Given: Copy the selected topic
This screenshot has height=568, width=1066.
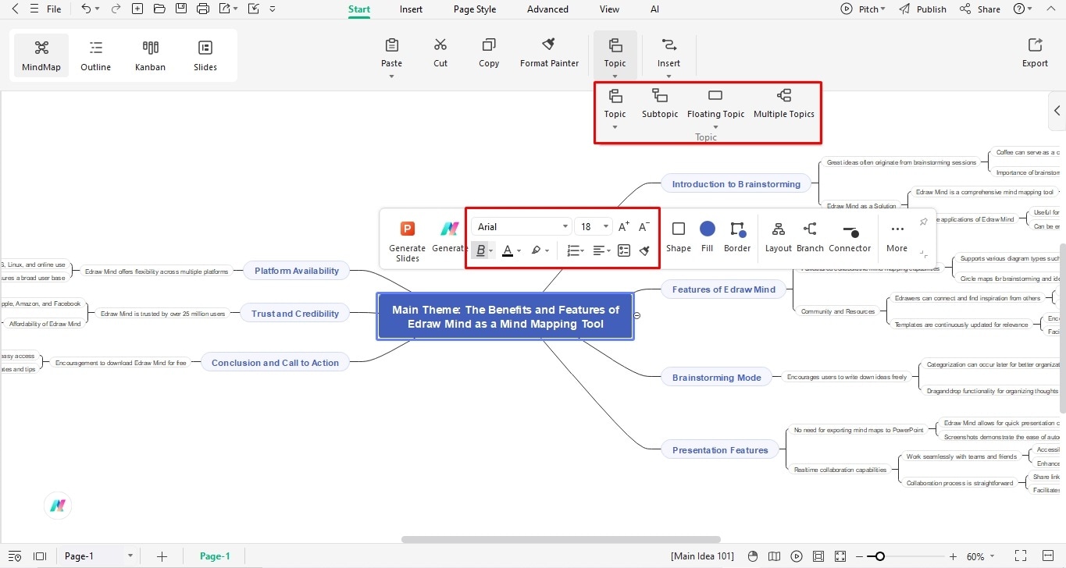Looking at the screenshot, I should 489,53.
